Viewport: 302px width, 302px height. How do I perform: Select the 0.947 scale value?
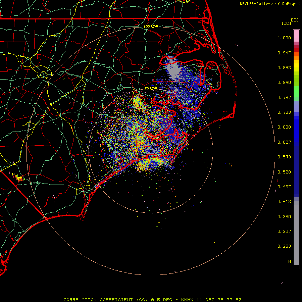click(284, 53)
